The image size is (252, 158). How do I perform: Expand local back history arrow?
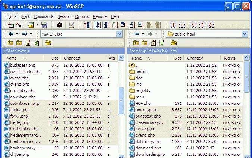click(x=17, y=34)
